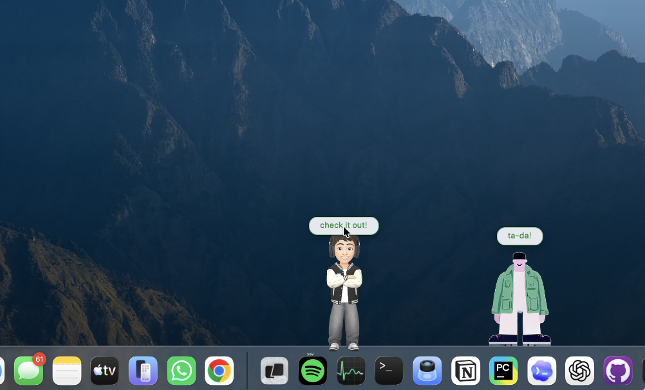The image size is (645, 390).
Task: Open the Apple TV app
Action: (x=105, y=371)
